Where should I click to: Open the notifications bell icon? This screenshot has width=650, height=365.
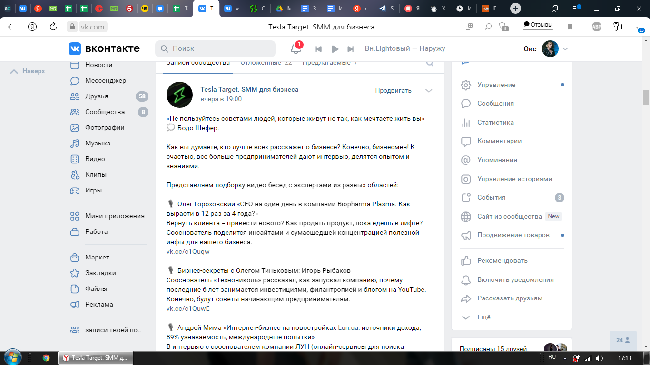tap(296, 48)
